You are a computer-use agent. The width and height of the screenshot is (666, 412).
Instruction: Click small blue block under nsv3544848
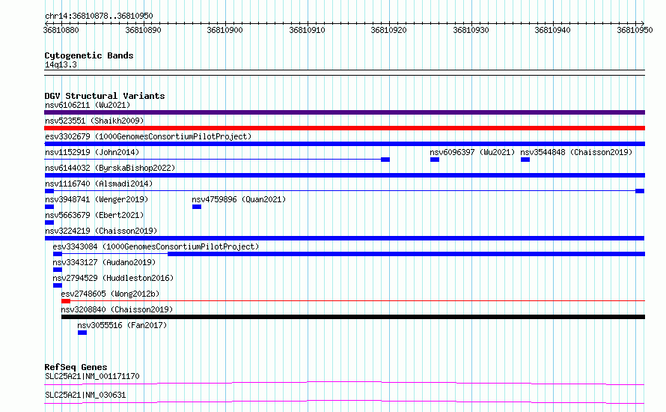click(525, 160)
